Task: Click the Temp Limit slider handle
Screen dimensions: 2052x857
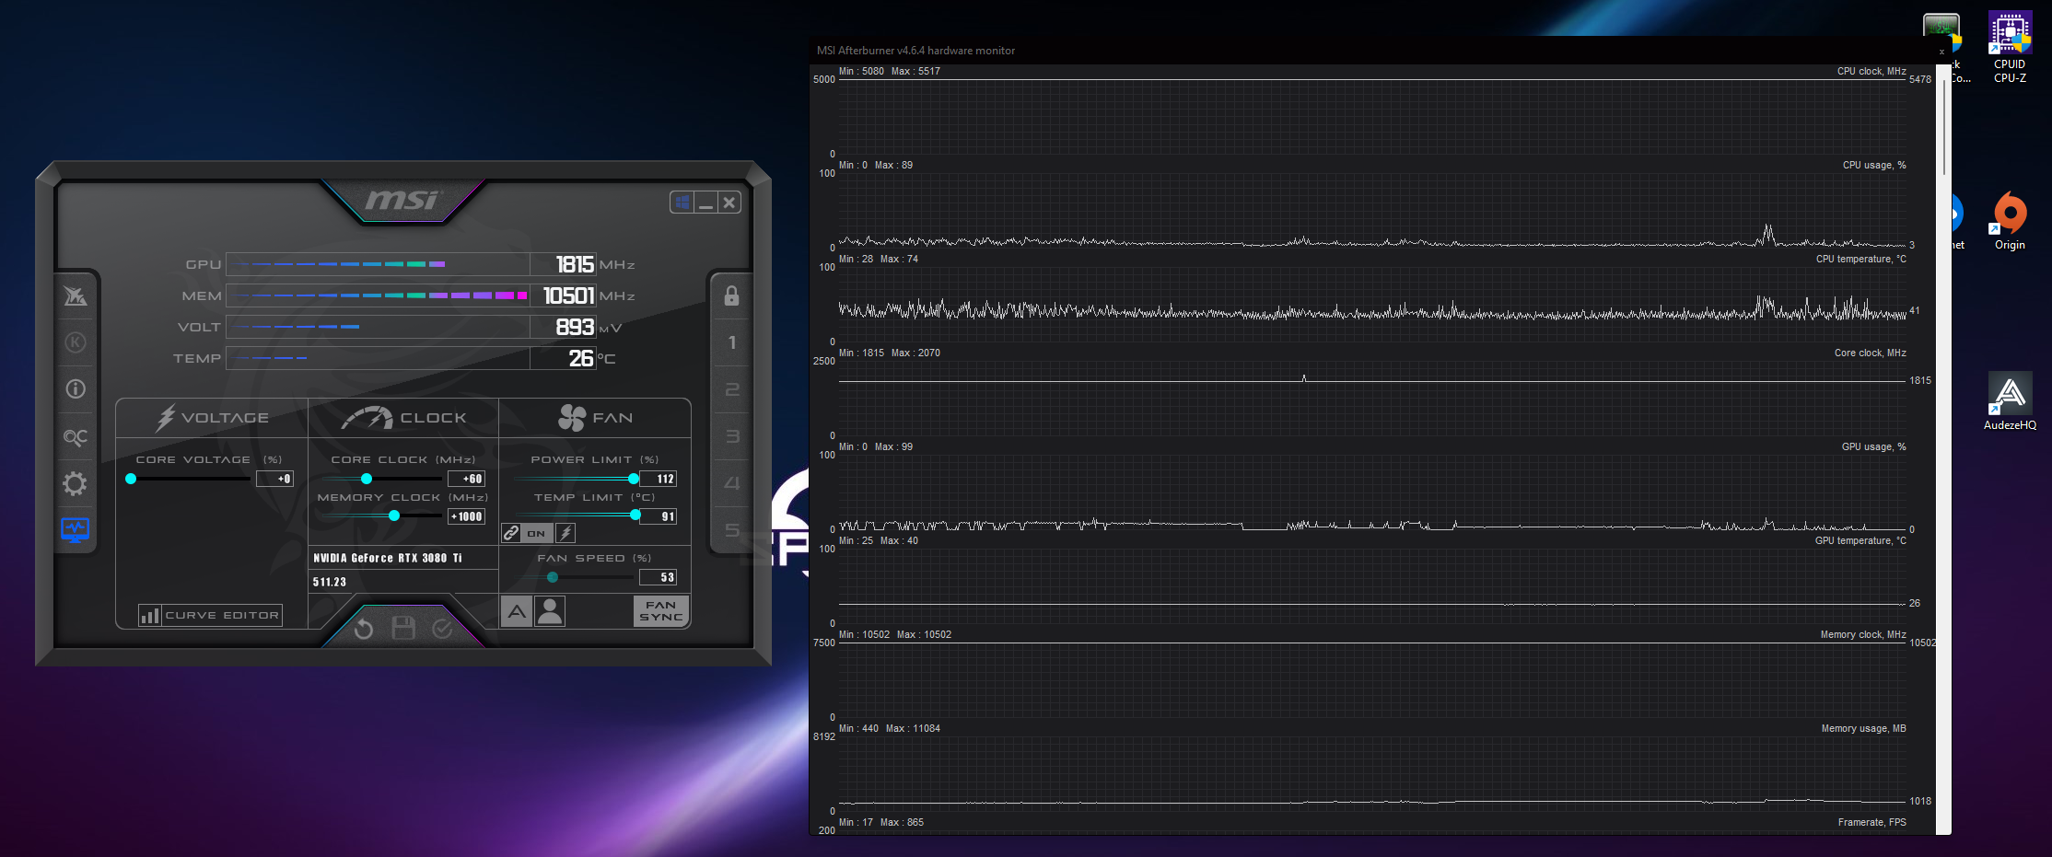Action: tap(635, 515)
